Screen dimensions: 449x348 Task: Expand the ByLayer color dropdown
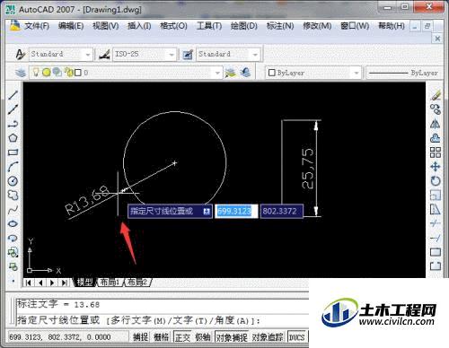coord(357,73)
